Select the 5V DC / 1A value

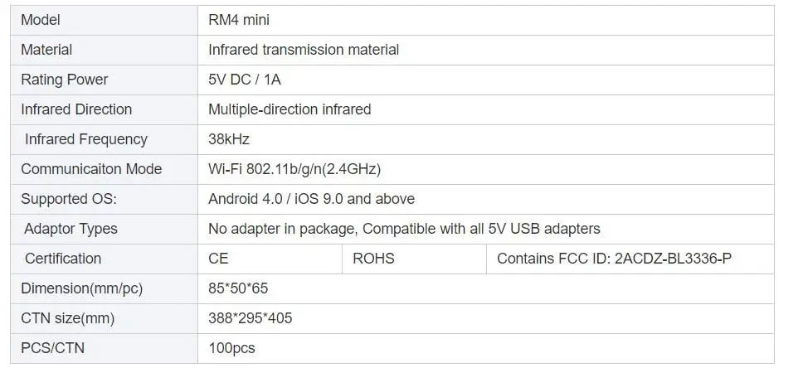245,80
